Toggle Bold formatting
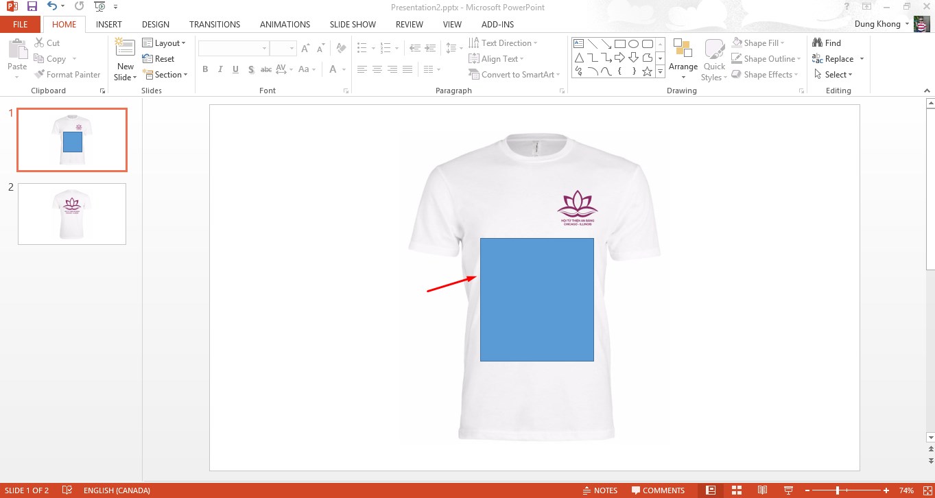 (205, 69)
